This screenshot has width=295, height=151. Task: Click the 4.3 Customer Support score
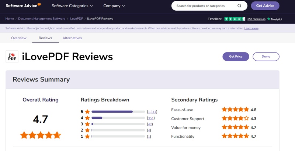point(253,119)
